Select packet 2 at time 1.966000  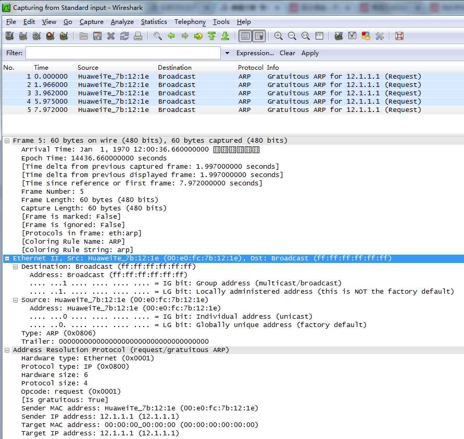click(x=233, y=84)
